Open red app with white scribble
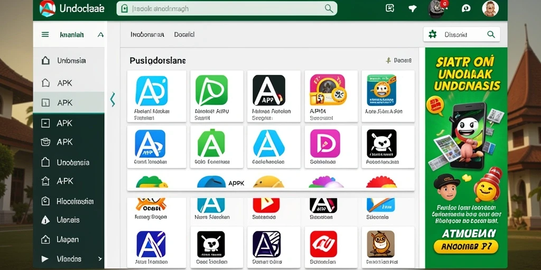Image resolution: width=541 pixels, height=270 pixels. click(x=323, y=244)
